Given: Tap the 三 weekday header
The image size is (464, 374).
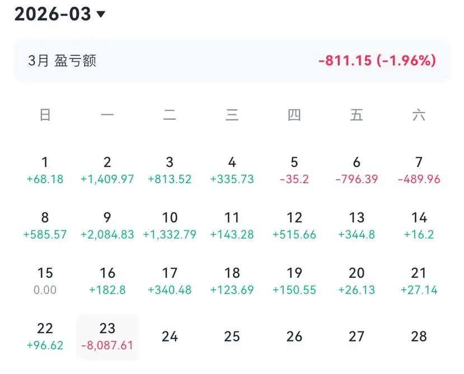Looking at the screenshot, I should 232,115.
